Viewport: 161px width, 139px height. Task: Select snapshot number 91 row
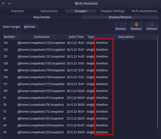point(80,98)
